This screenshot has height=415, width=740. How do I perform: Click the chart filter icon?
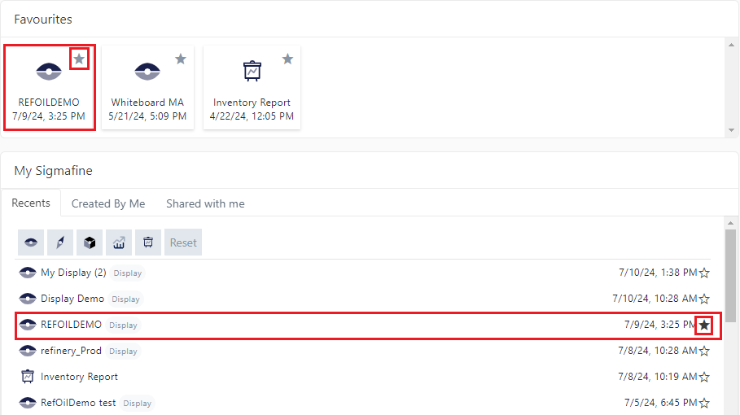point(119,242)
